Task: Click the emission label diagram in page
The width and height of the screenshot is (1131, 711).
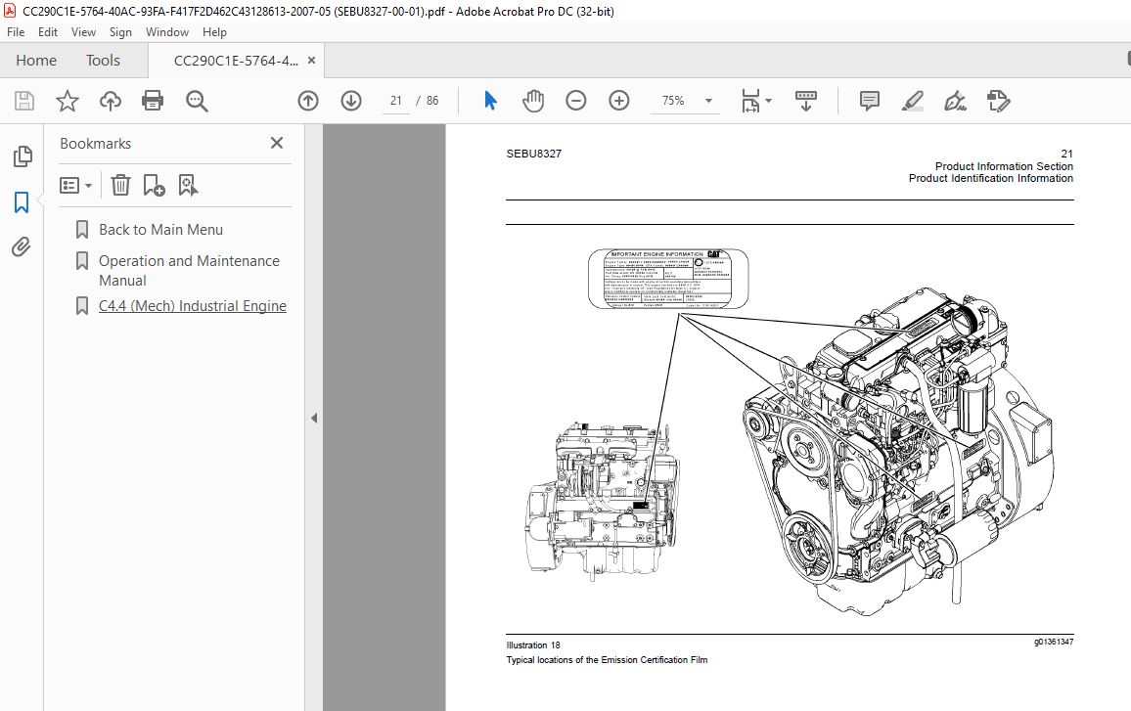Action: (x=668, y=279)
